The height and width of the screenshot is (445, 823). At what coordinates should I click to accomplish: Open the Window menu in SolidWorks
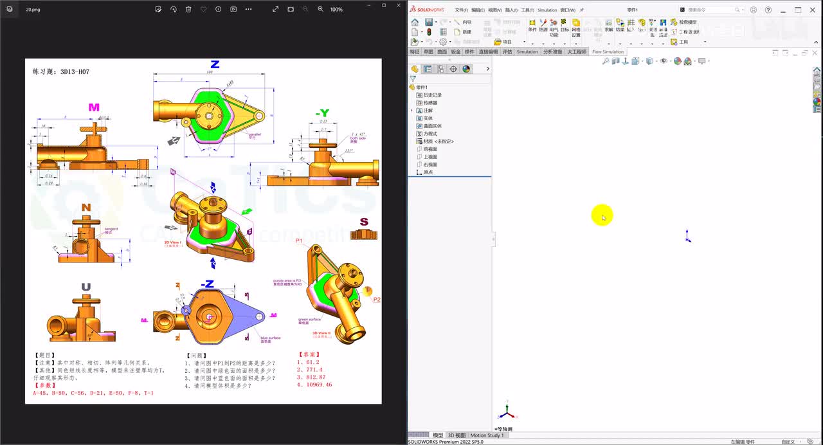[x=568, y=10]
